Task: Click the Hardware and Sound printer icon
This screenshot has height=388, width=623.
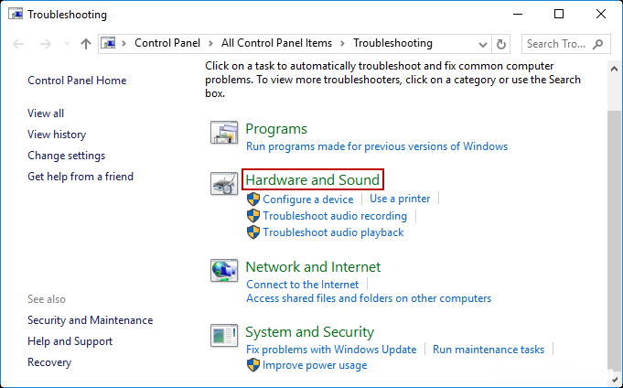Action: pos(224,183)
